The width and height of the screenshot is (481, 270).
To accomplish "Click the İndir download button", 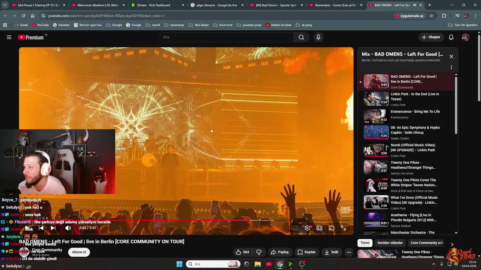I will (331, 252).
